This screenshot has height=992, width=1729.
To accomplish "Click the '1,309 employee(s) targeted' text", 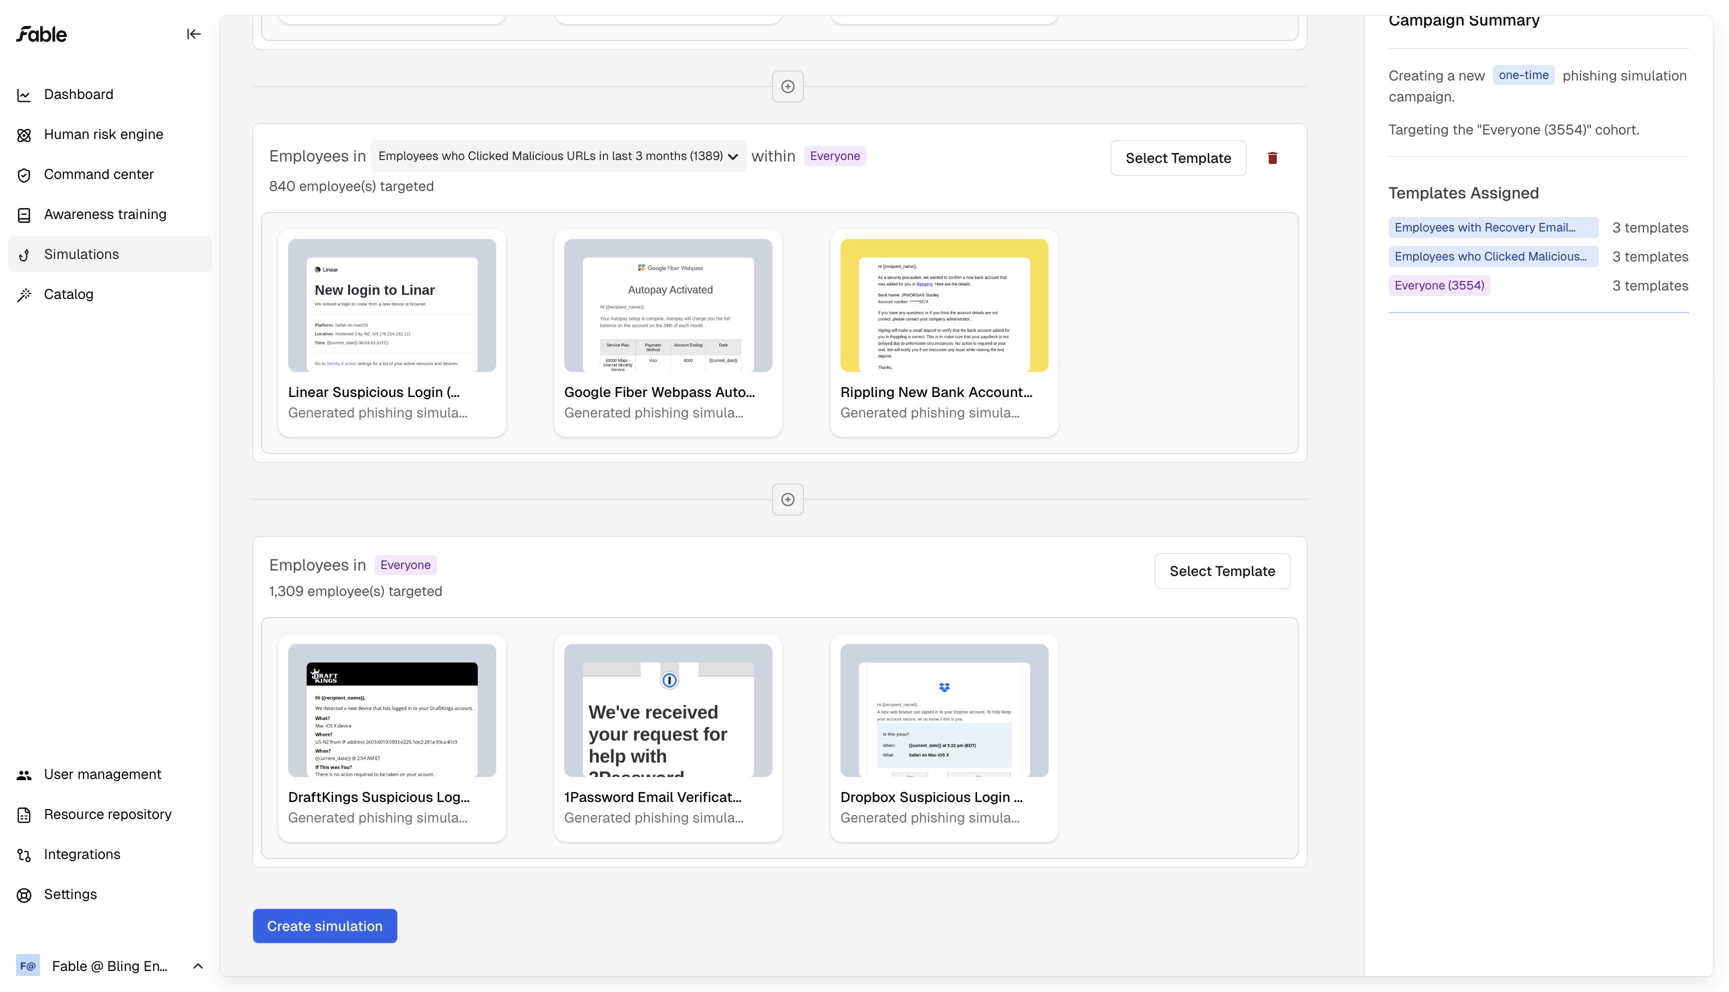I will [356, 591].
